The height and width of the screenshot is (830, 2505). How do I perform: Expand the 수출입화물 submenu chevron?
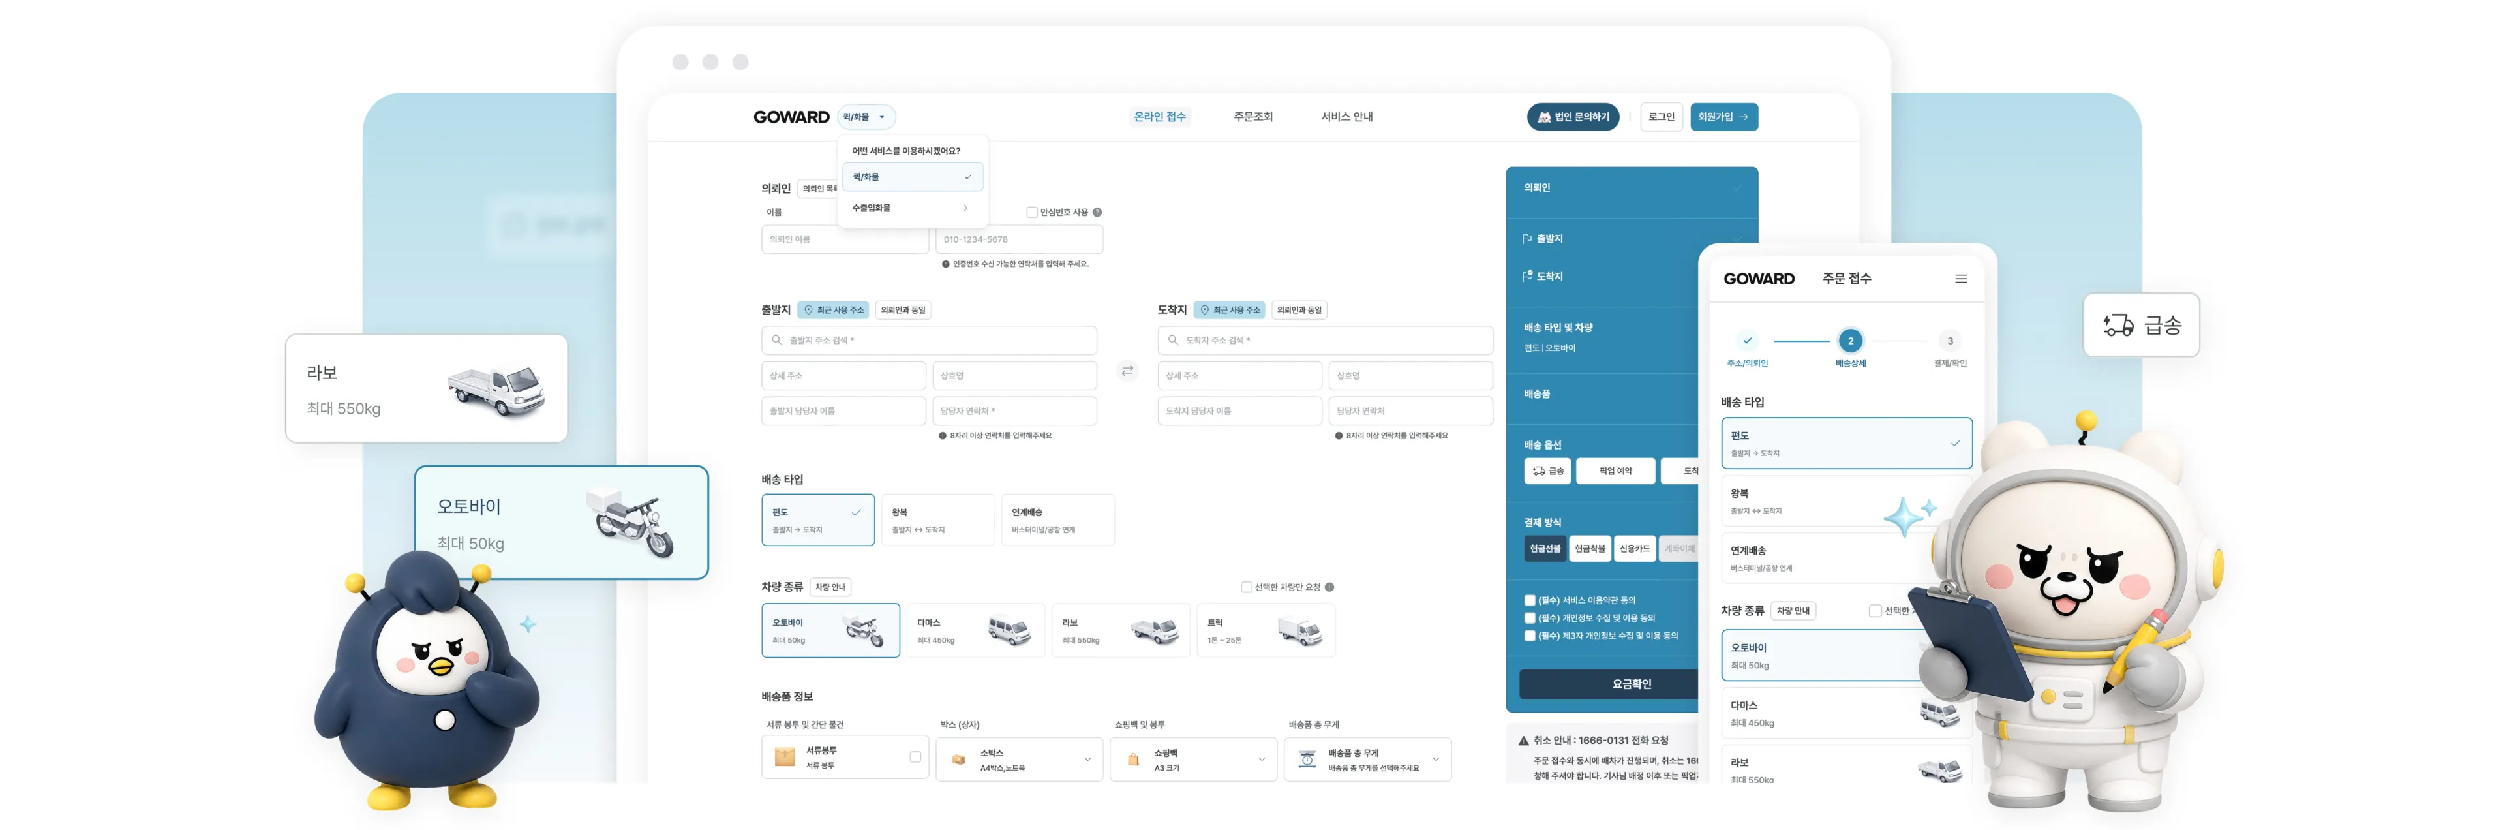[965, 208]
